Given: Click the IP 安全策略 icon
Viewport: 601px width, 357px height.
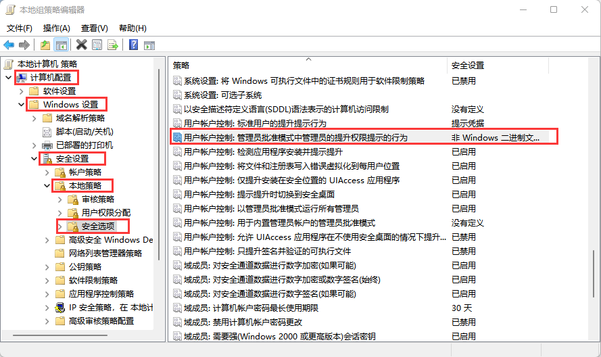Looking at the screenshot, I should [60, 308].
